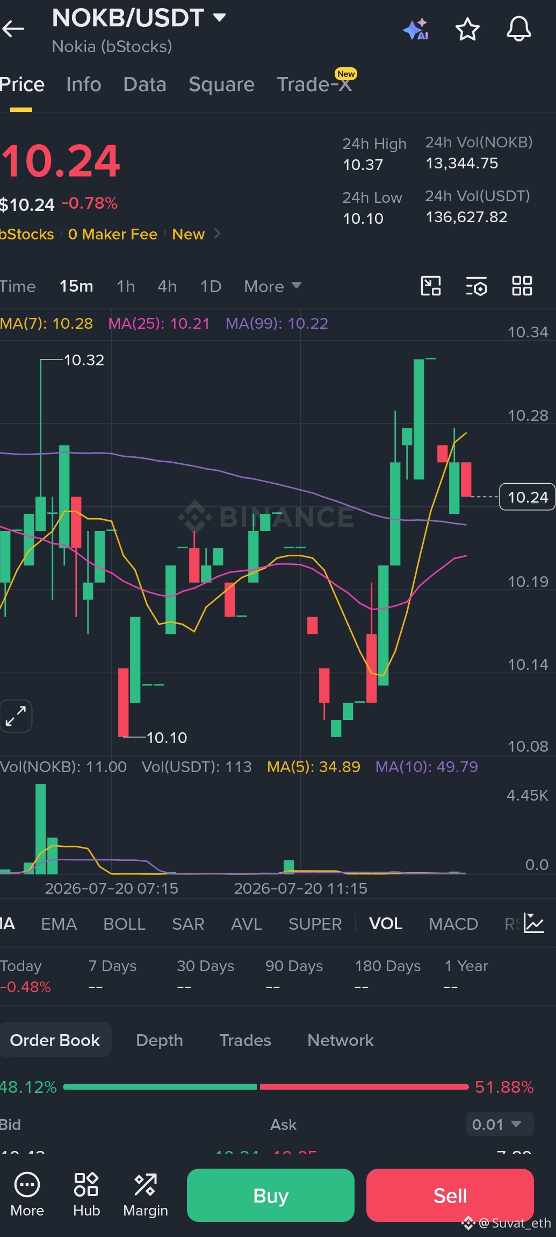Tap the current price 10.24 label on axis
This screenshot has width=556, height=1237.
(x=528, y=497)
